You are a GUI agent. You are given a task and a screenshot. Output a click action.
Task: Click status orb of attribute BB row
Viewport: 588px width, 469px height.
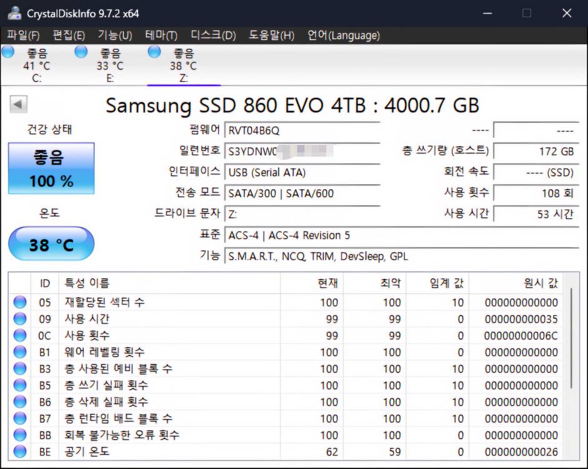(x=20, y=435)
